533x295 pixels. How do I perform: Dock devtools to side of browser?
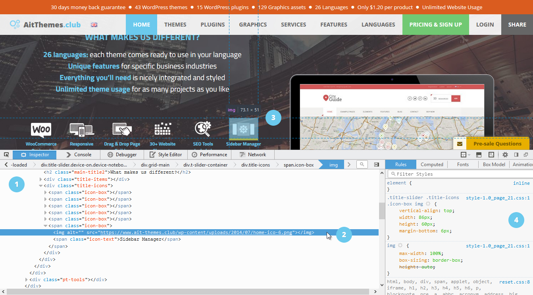(516, 155)
